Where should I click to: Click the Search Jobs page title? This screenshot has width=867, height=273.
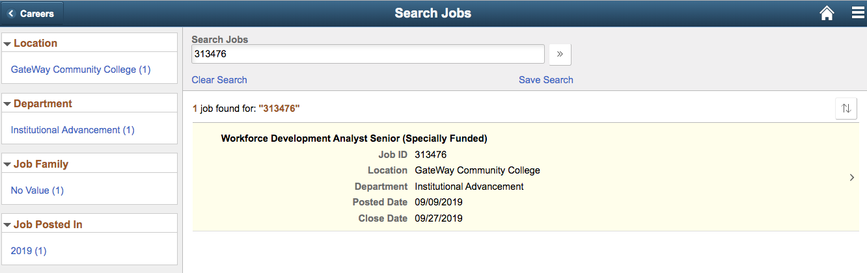[x=433, y=13]
